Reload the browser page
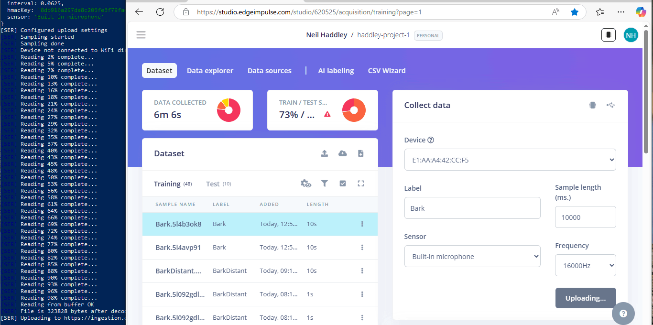The width and height of the screenshot is (653, 325). (x=160, y=12)
